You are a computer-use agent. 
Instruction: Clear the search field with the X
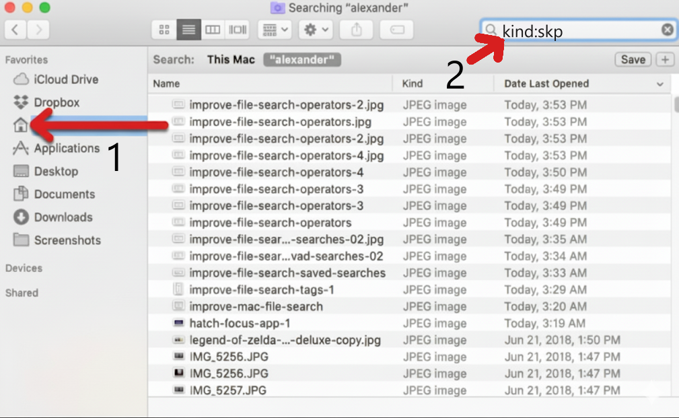[667, 29]
